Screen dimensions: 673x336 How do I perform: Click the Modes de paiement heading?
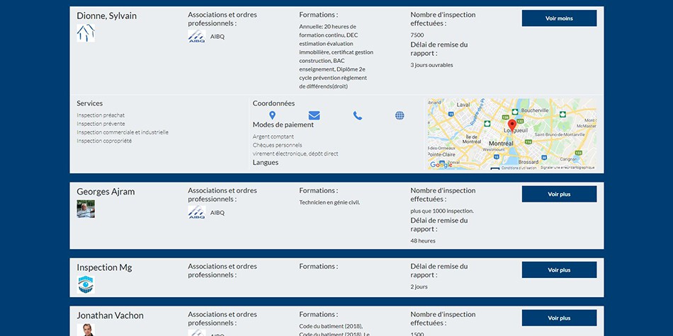coord(283,124)
